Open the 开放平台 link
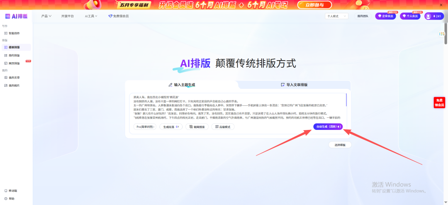The height and width of the screenshot is (205, 448). click(x=68, y=16)
